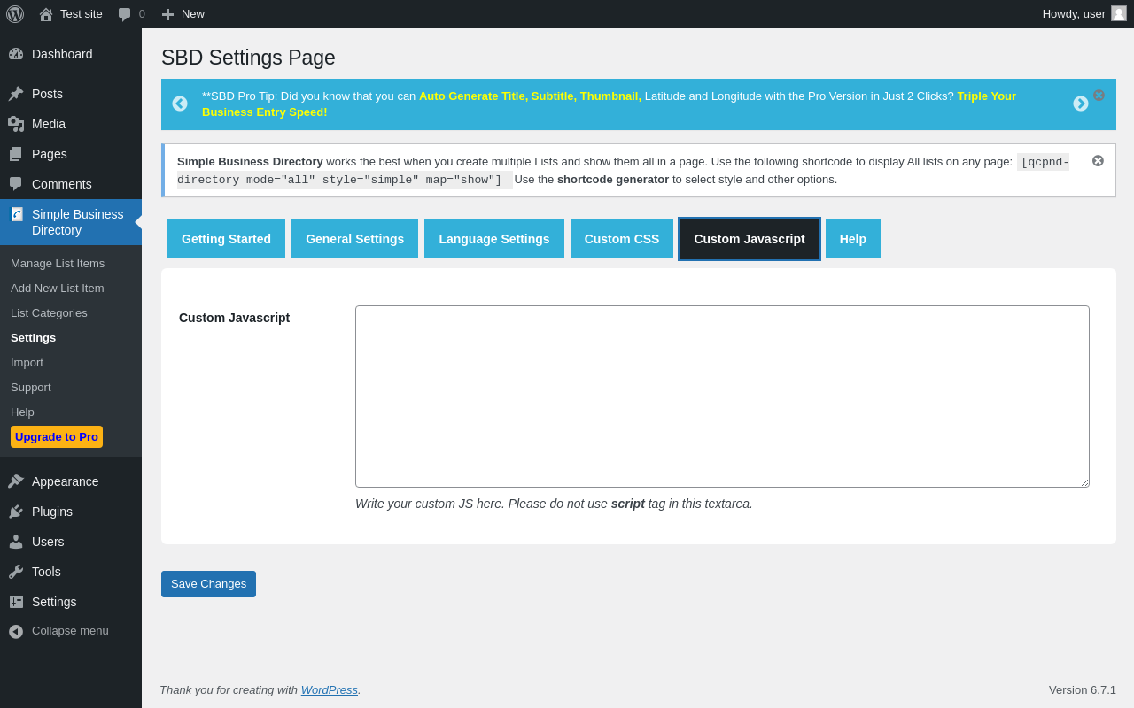Screen dimensions: 1134x708
Task: Open the Comments menu in sidebar
Action: 71,184
